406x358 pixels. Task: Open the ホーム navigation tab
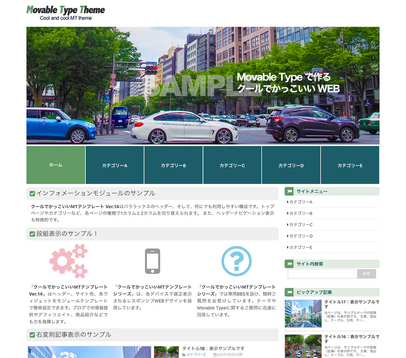click(56, 165)
